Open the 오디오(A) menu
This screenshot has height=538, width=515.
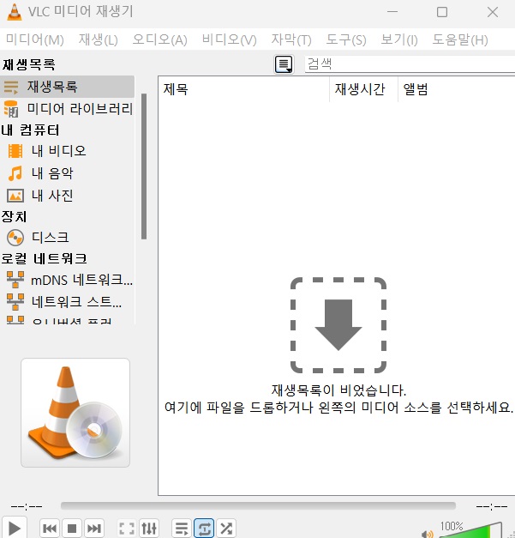tap(159, 39)
